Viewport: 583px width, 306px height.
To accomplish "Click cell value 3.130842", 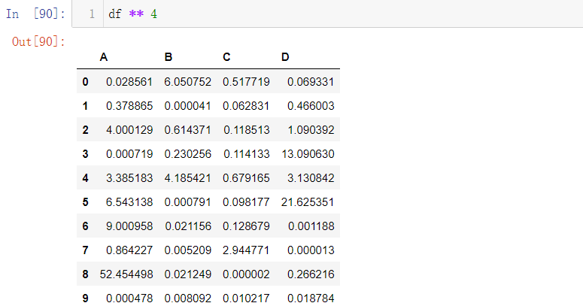I will (311, 178).
